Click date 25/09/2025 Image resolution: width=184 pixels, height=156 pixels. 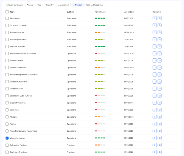pos(129,117)
